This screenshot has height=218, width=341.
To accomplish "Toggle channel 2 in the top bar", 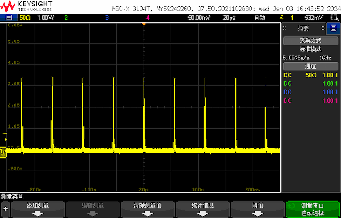I will coord(66,18).
